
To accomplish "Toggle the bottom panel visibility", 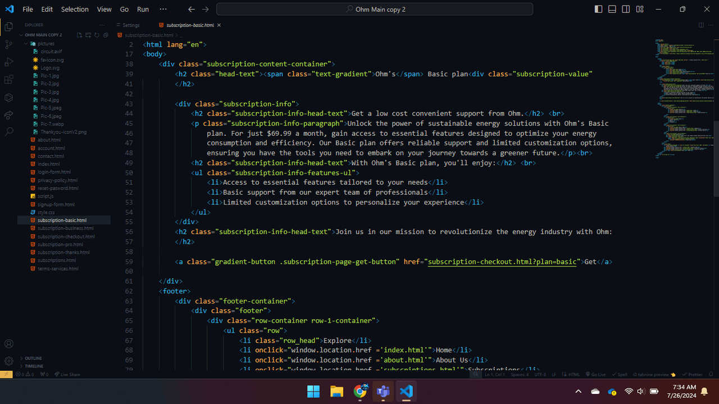I will click(612, 9).
